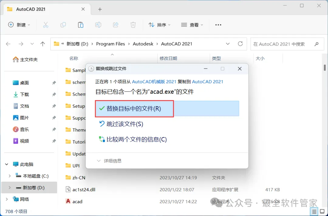Image resolution: width=328 pixels, height=216 pixels.
Task: Switch to details view icon in status bar
Action: click(x=314, y=212)
